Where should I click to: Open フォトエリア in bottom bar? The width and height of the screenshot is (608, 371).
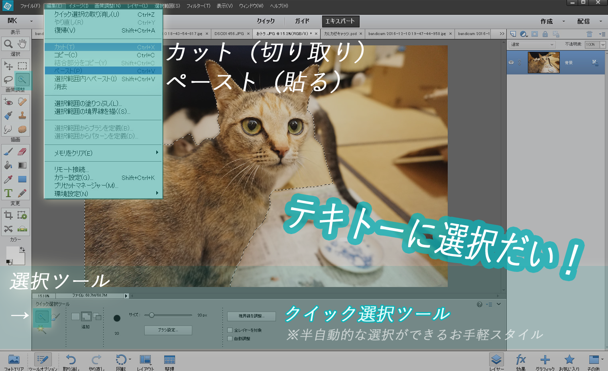pos(14,362)
